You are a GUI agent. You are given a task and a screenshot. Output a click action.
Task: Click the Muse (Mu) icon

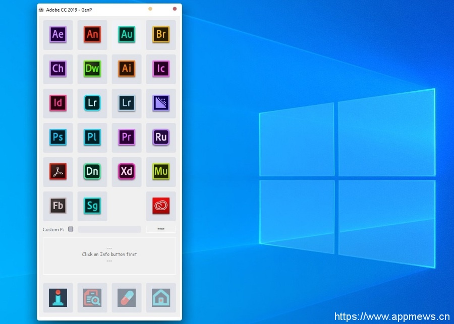pos(161,172)
